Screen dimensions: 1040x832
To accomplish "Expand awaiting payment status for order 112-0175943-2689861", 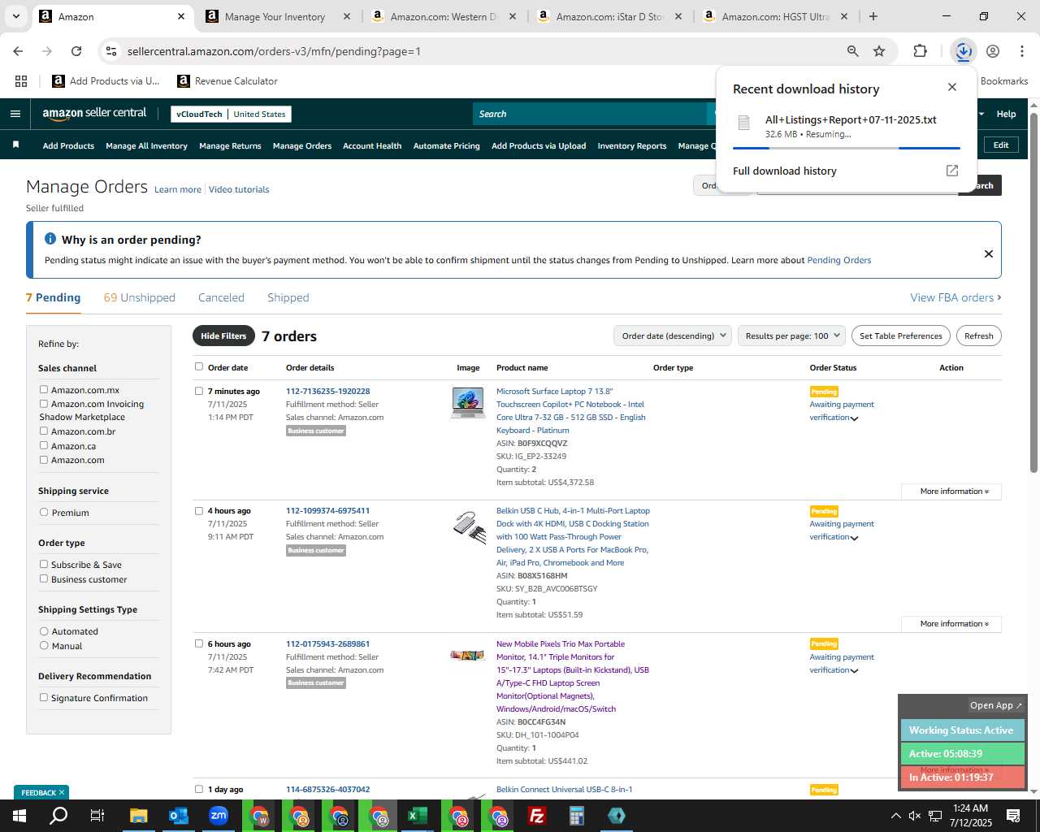I will 854,671.
